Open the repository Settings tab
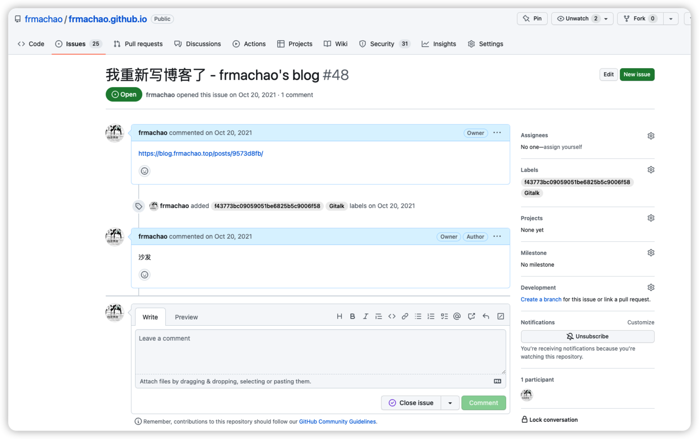This screenshot has height=439, width=699. pos(485,44)
